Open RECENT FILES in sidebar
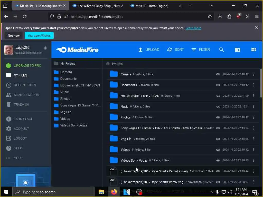 21,85
